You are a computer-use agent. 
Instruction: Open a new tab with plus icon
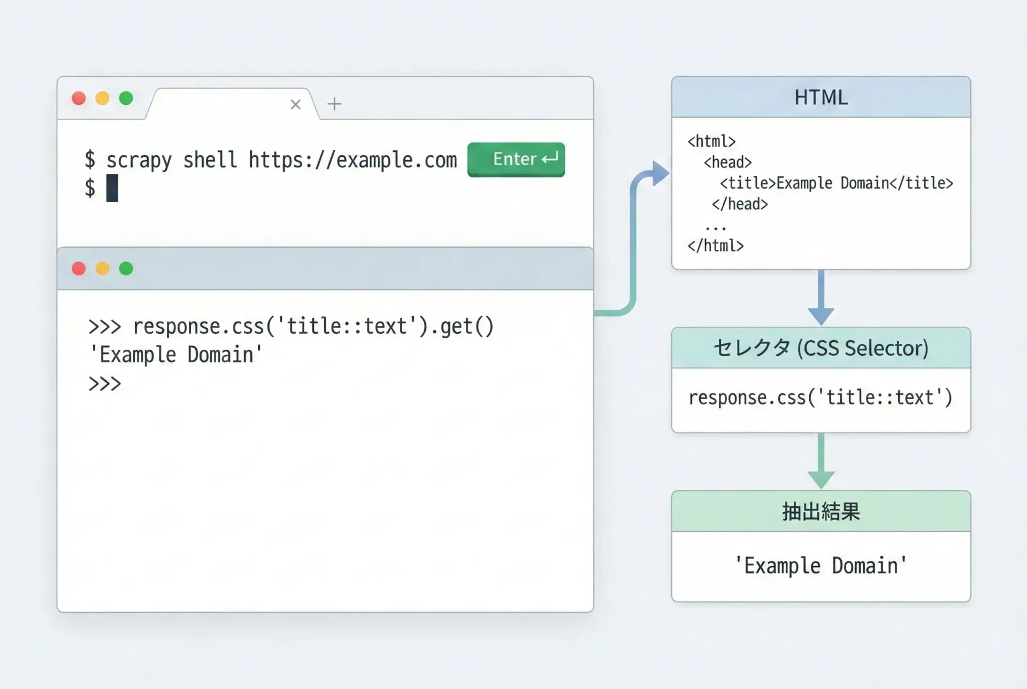coord(334,104)
